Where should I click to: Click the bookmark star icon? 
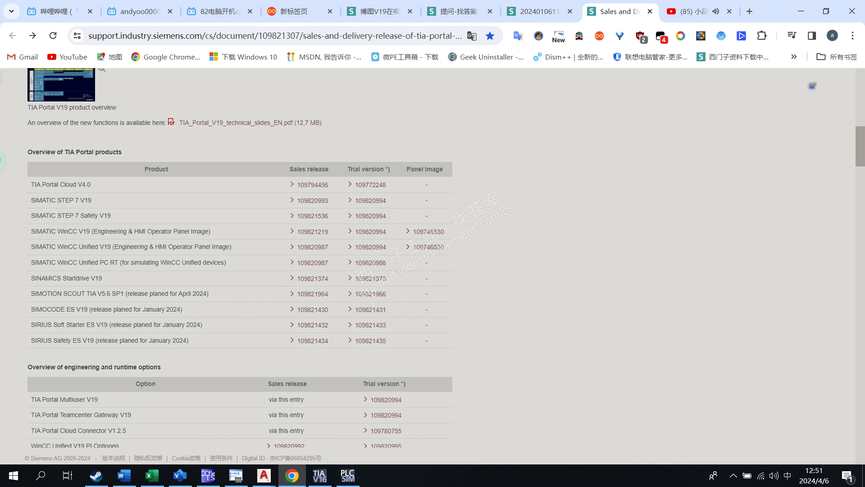pos(490,36)
